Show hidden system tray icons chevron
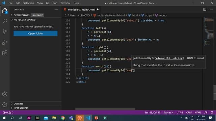The height and width of the screenshot is (121, 216). (x=181, y=118)
